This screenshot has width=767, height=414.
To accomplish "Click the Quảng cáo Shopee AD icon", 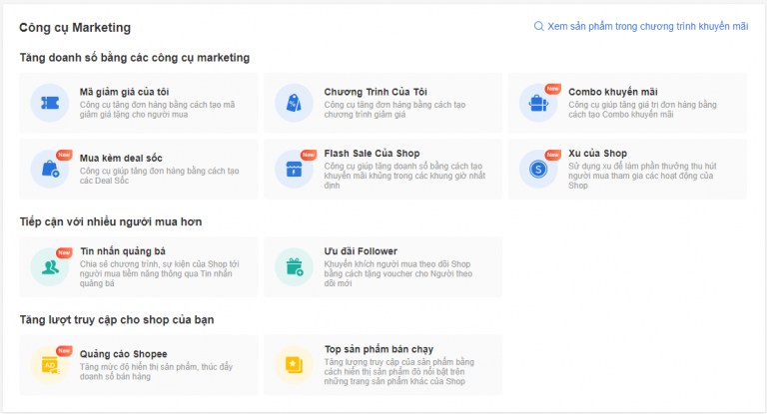I will tap(50, 365).
